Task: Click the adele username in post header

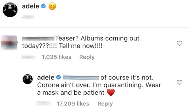Action: click(31, 6)
